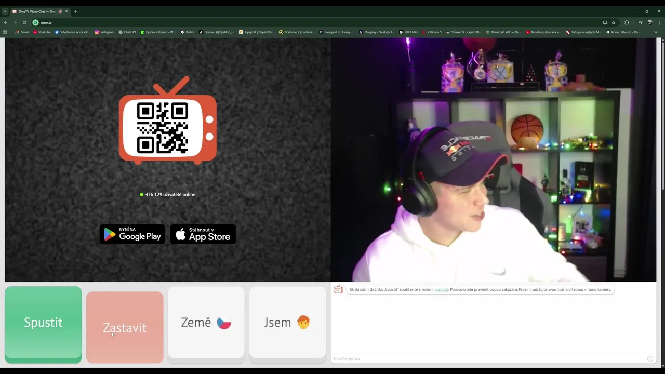Open the Chrome three-dot menu
The height and width of the screenshot is (374, 665).
tap(659, 22)
